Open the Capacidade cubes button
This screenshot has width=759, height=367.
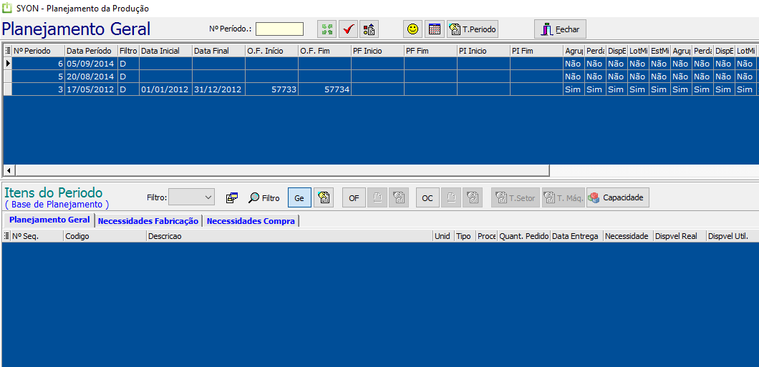[x=617, y=198]
